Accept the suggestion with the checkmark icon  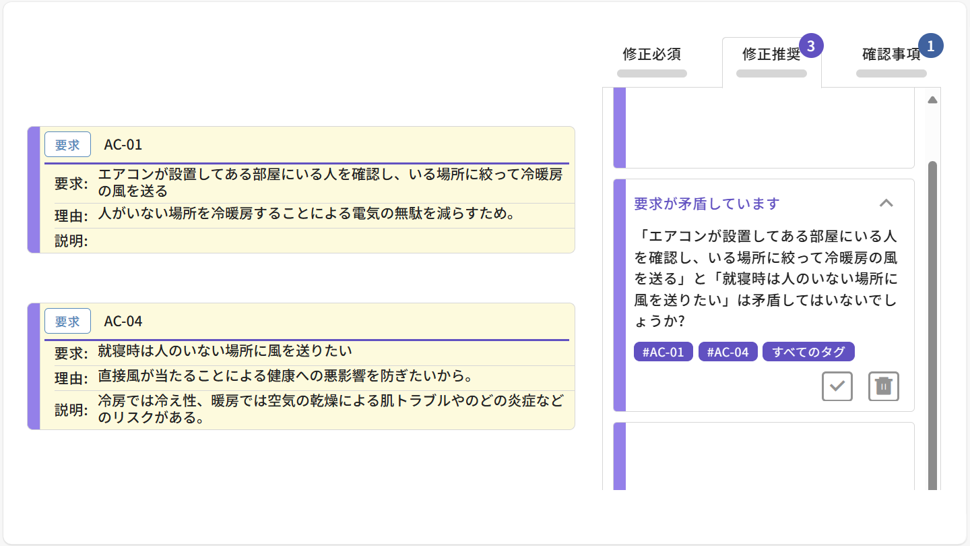837,386
